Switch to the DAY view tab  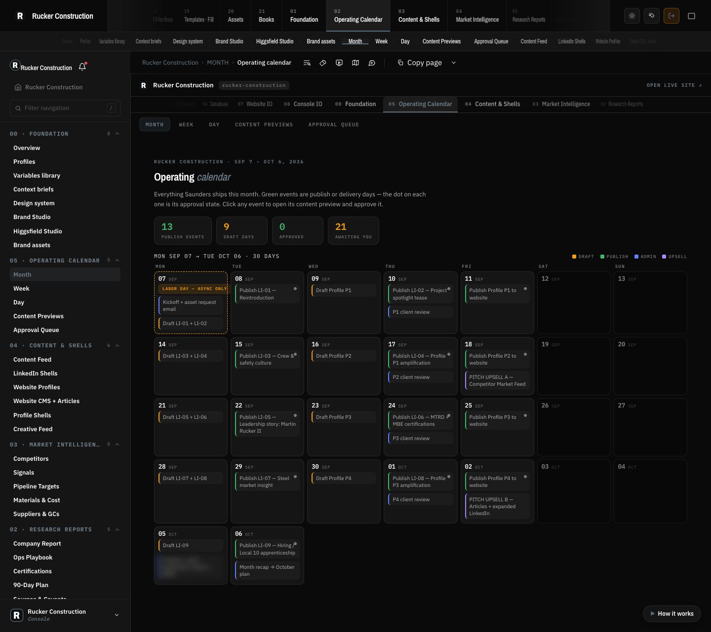point(214,125)
